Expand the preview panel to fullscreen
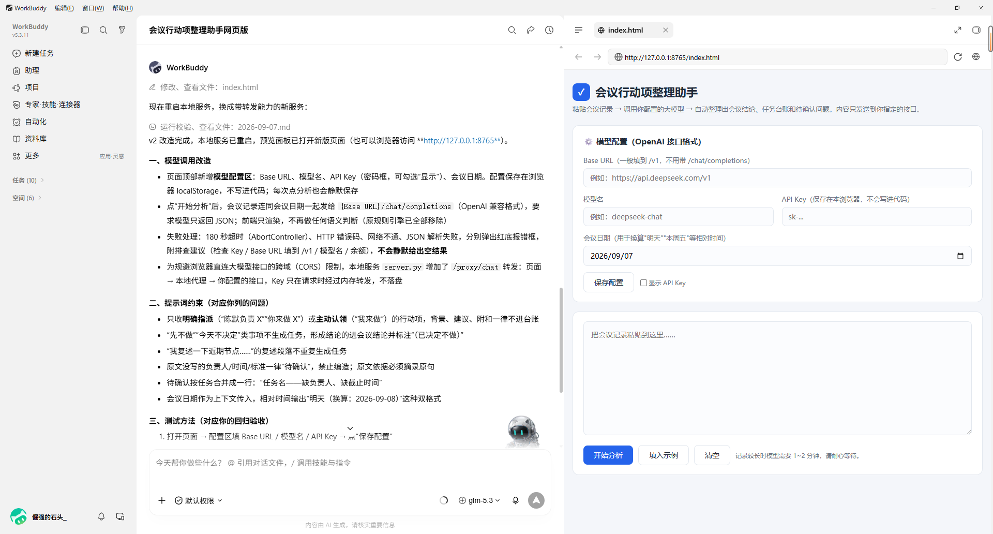Image resolution: width=993 pixels, height=534 pixels. point(958,30)
